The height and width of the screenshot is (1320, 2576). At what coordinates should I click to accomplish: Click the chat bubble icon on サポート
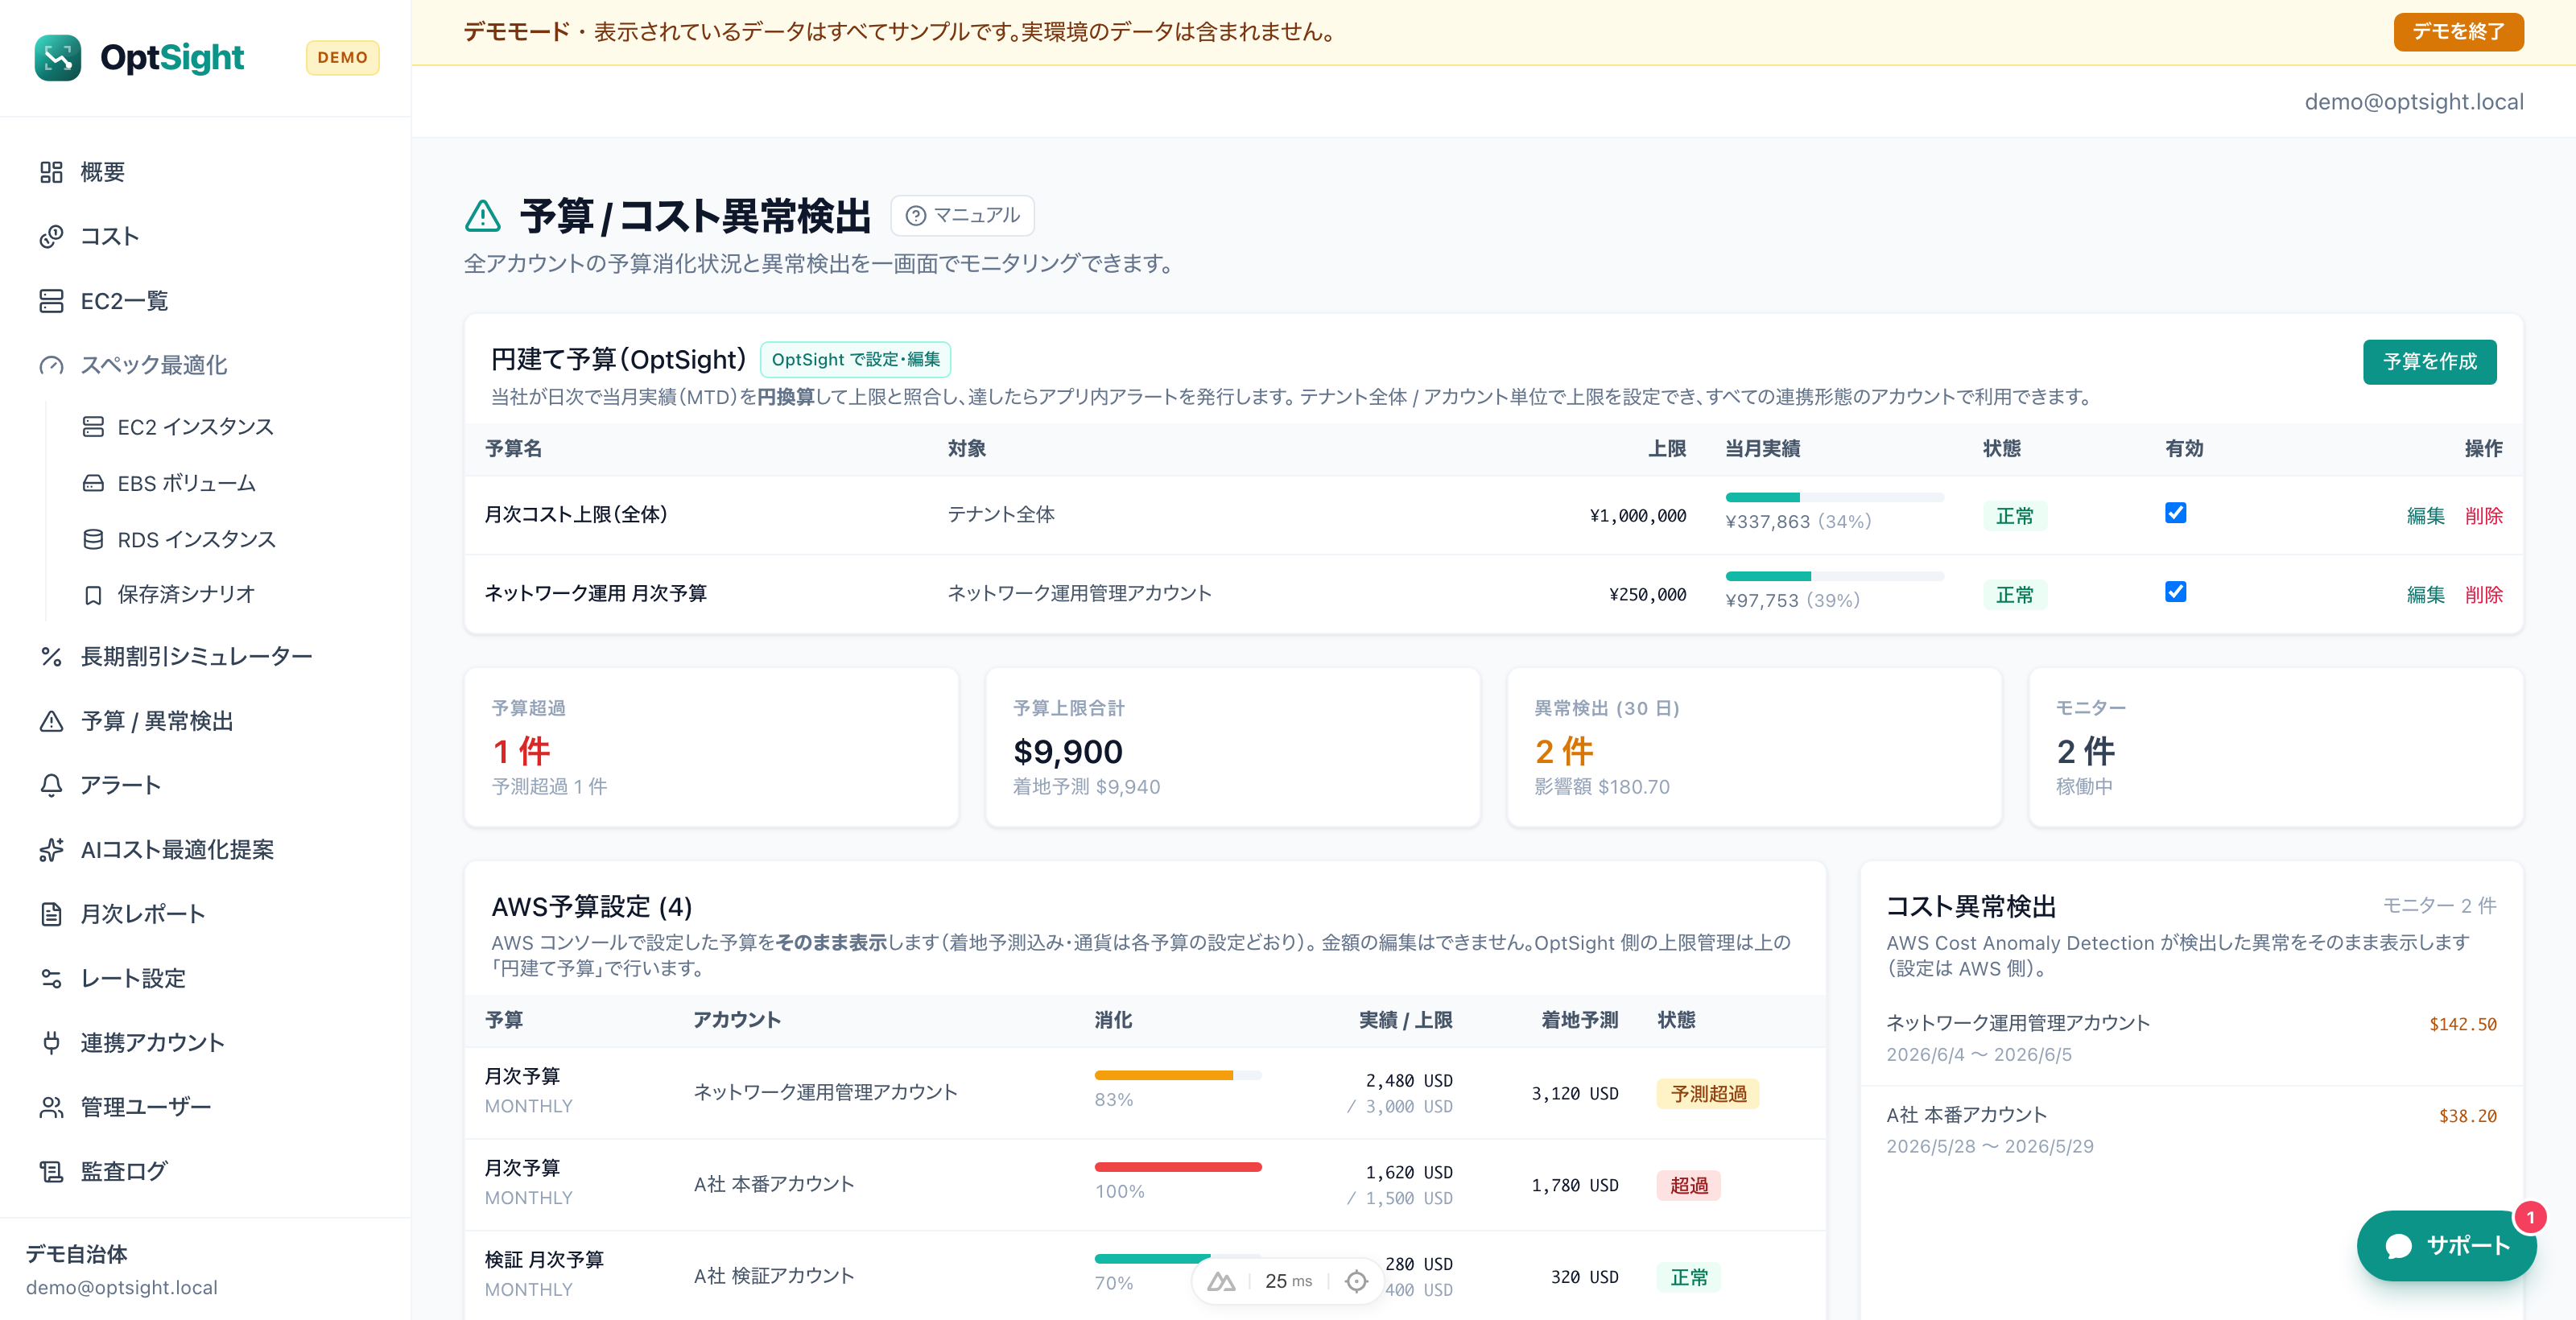[2398, 1246]
